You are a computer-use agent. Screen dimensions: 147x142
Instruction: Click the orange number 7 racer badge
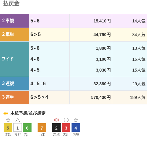coord(42,127)
